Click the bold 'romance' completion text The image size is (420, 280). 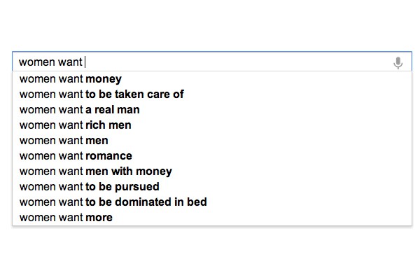108,156
